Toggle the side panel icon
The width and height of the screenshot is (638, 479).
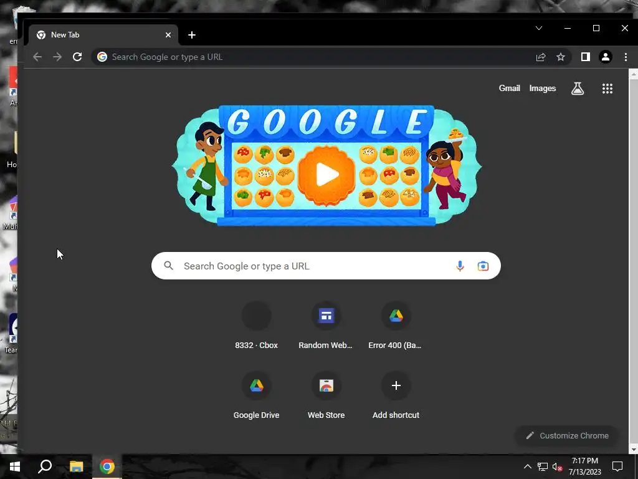point(586,57)
